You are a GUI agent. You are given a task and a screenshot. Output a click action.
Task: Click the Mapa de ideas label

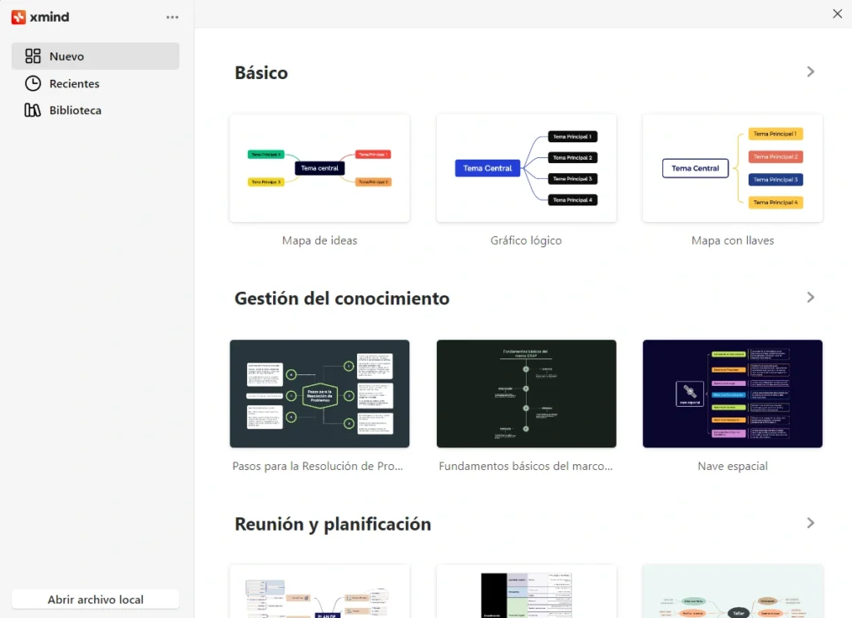tap(319, 240)
